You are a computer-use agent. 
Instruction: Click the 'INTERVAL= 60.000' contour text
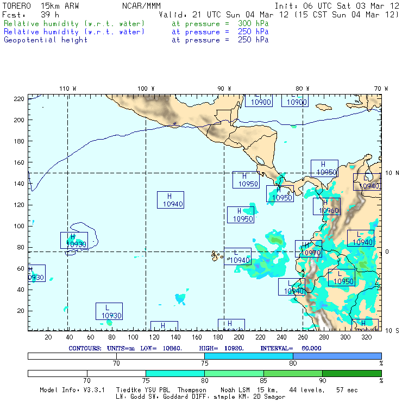[x=291, y=348]
